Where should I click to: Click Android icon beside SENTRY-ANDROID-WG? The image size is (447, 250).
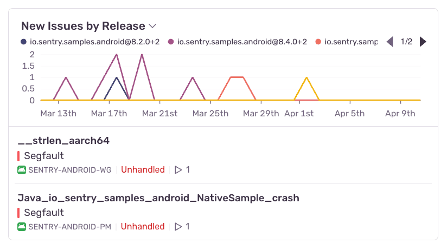coord(22,170)
